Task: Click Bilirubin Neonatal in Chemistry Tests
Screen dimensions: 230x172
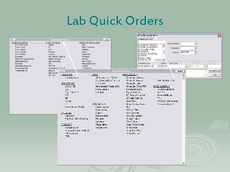Action: pos(55,59)
